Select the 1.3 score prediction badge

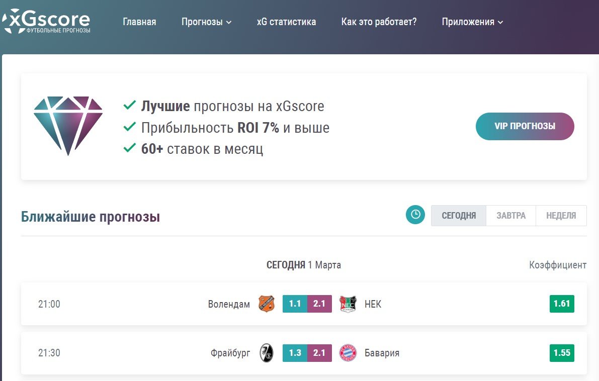tap(295, 353)
